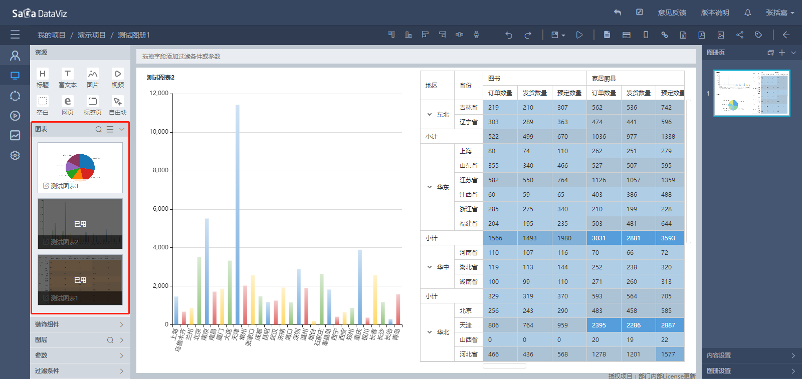The height and width of the screenshot is (379, 802).
Task: Expand the 图层 section chevron
Action: tap(121, 340)
